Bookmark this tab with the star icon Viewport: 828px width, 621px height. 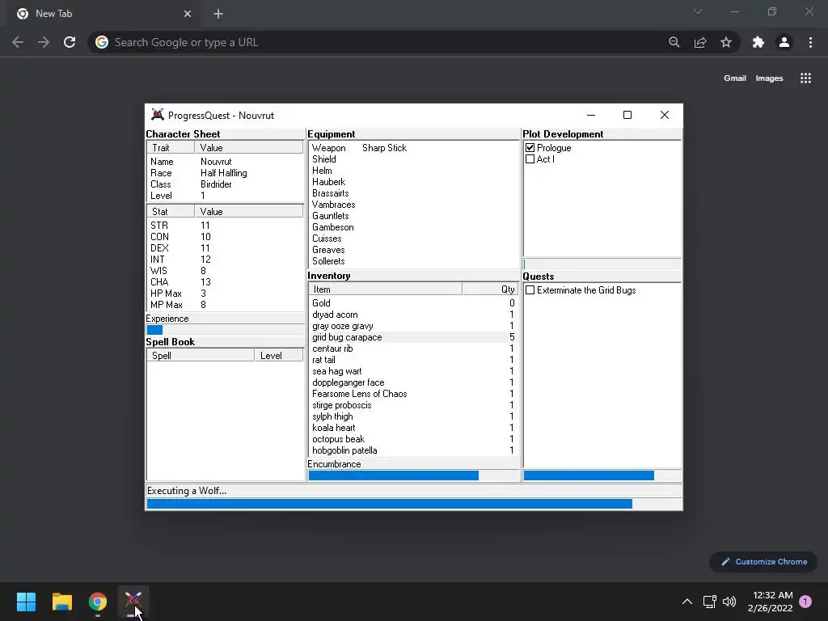point(726,42)
